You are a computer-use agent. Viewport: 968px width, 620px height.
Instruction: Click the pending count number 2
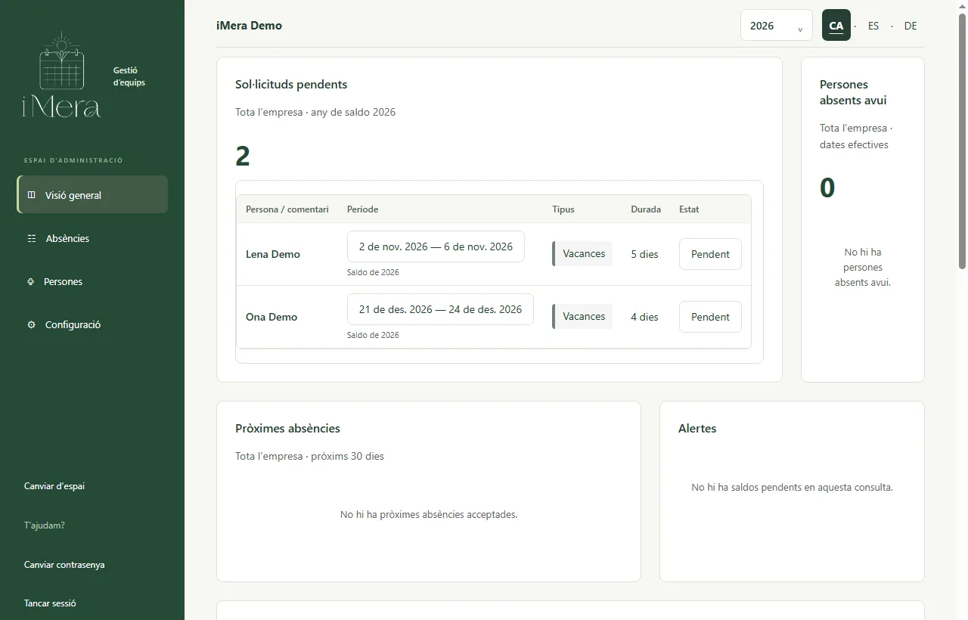[x=243, y=156]
